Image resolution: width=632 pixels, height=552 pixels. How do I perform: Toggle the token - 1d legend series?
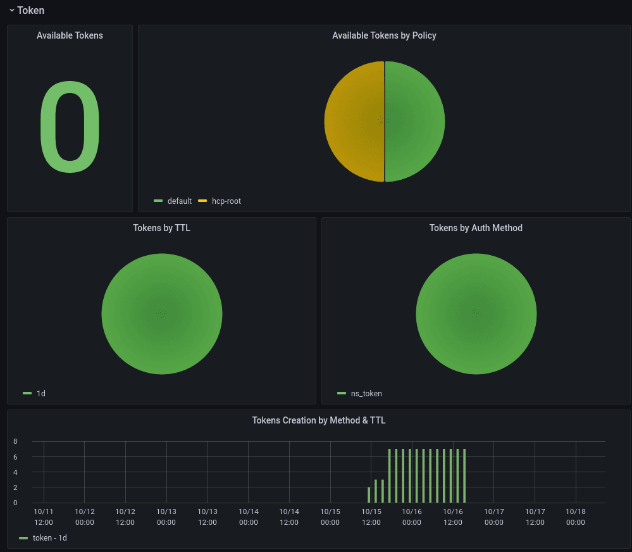(x=50, y=538)
